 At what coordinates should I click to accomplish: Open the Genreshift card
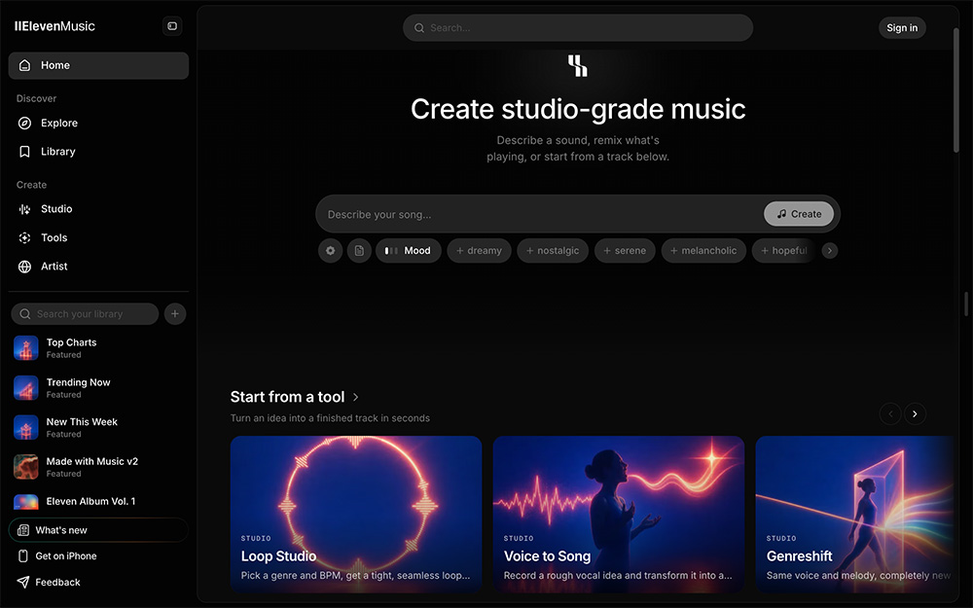coord(854,514)
